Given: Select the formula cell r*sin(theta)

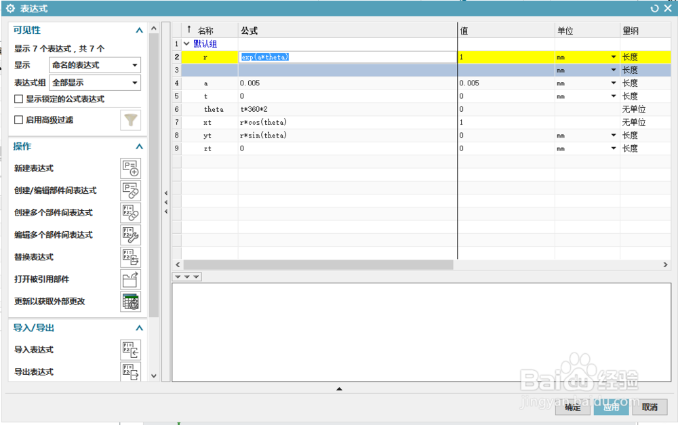Looking at the screenshot, I should pyautogui.click(x=348, y=136).
